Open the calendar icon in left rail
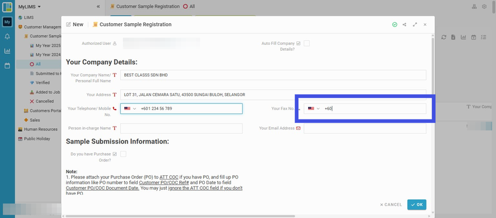Viewport: 496px width, 218px height. pos(7,66)
